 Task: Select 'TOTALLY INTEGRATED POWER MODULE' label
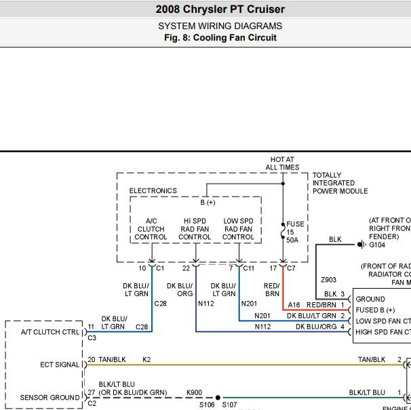coord(340,183)
